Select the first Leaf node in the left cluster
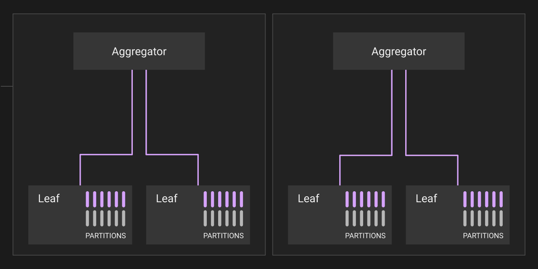The height and width of the screenshot is (269, 538). (x=80, y=215)
